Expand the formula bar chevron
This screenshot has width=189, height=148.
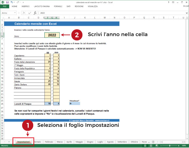pos(187,13)
